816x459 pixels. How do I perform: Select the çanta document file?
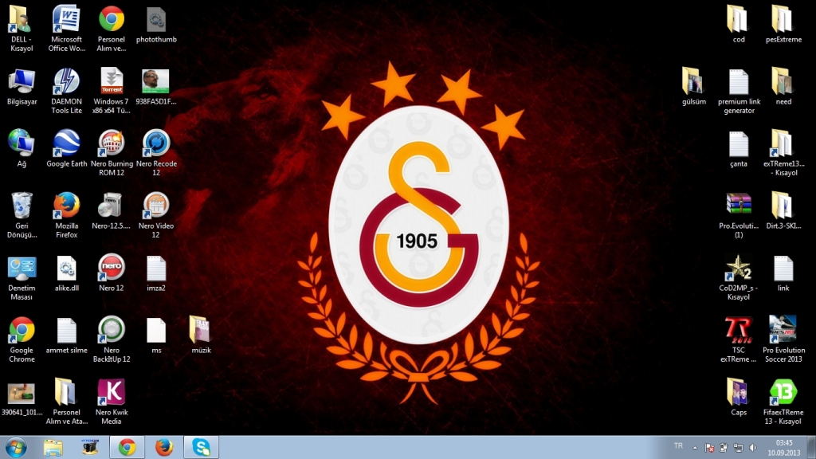(739, 149)
